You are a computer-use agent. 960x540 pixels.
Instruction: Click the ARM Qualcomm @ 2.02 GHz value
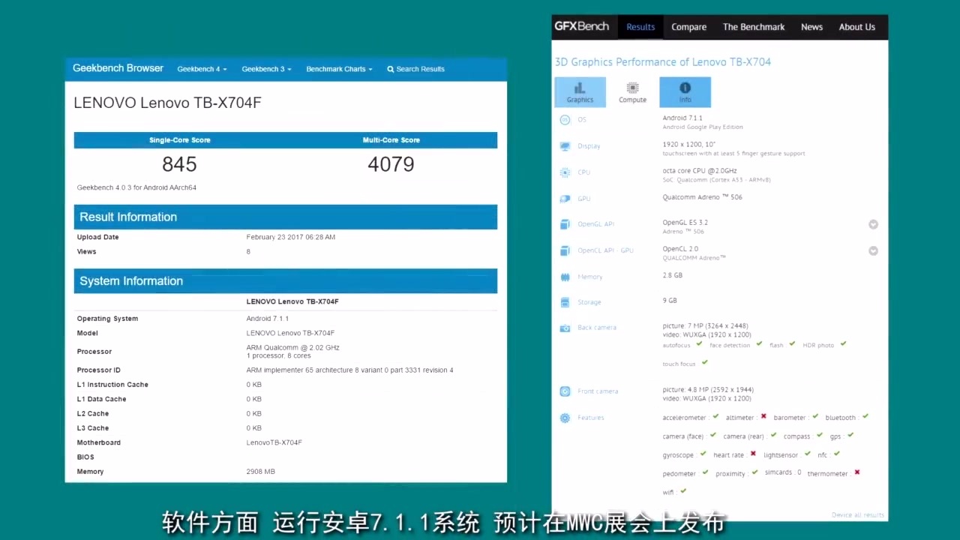click(292, 348)
